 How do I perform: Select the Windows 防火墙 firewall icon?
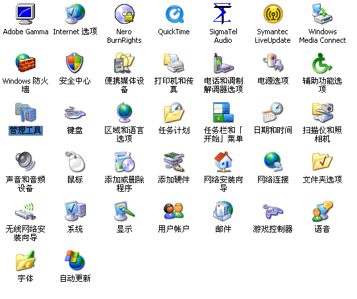point(25,63)
